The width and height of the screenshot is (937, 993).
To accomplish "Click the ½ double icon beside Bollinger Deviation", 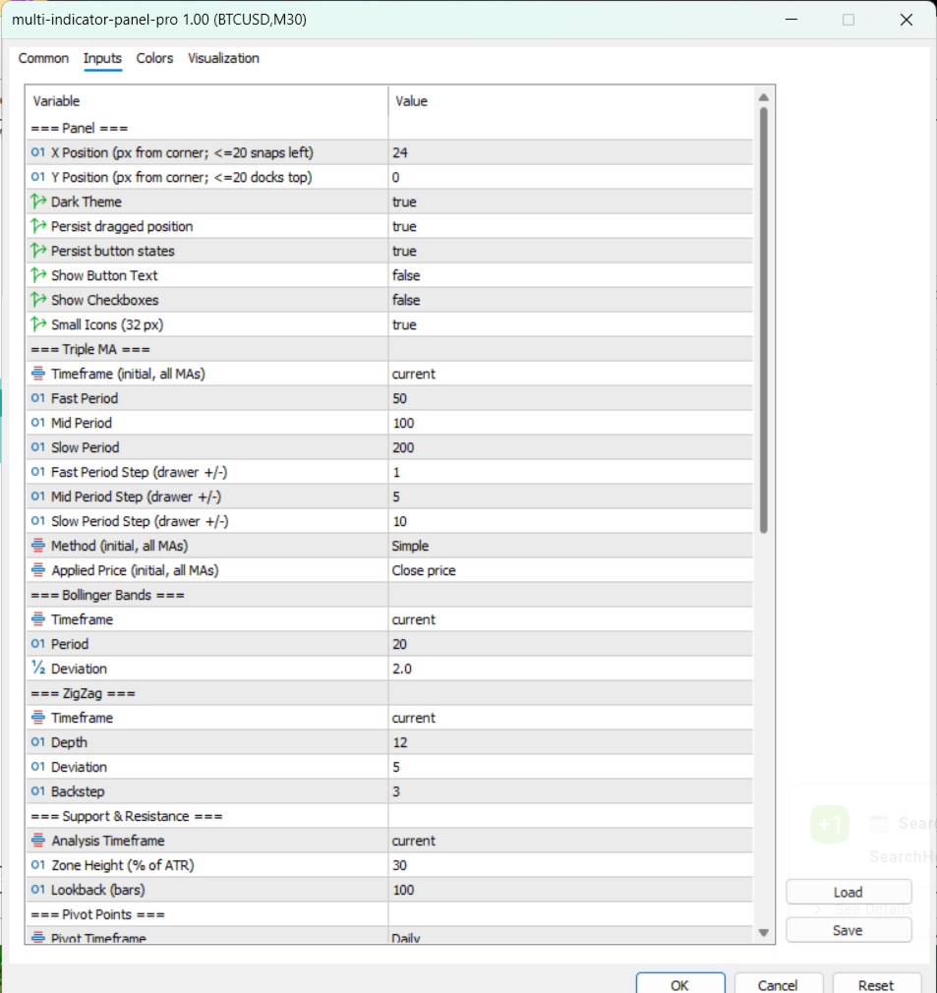I will (x=38, y=669).
